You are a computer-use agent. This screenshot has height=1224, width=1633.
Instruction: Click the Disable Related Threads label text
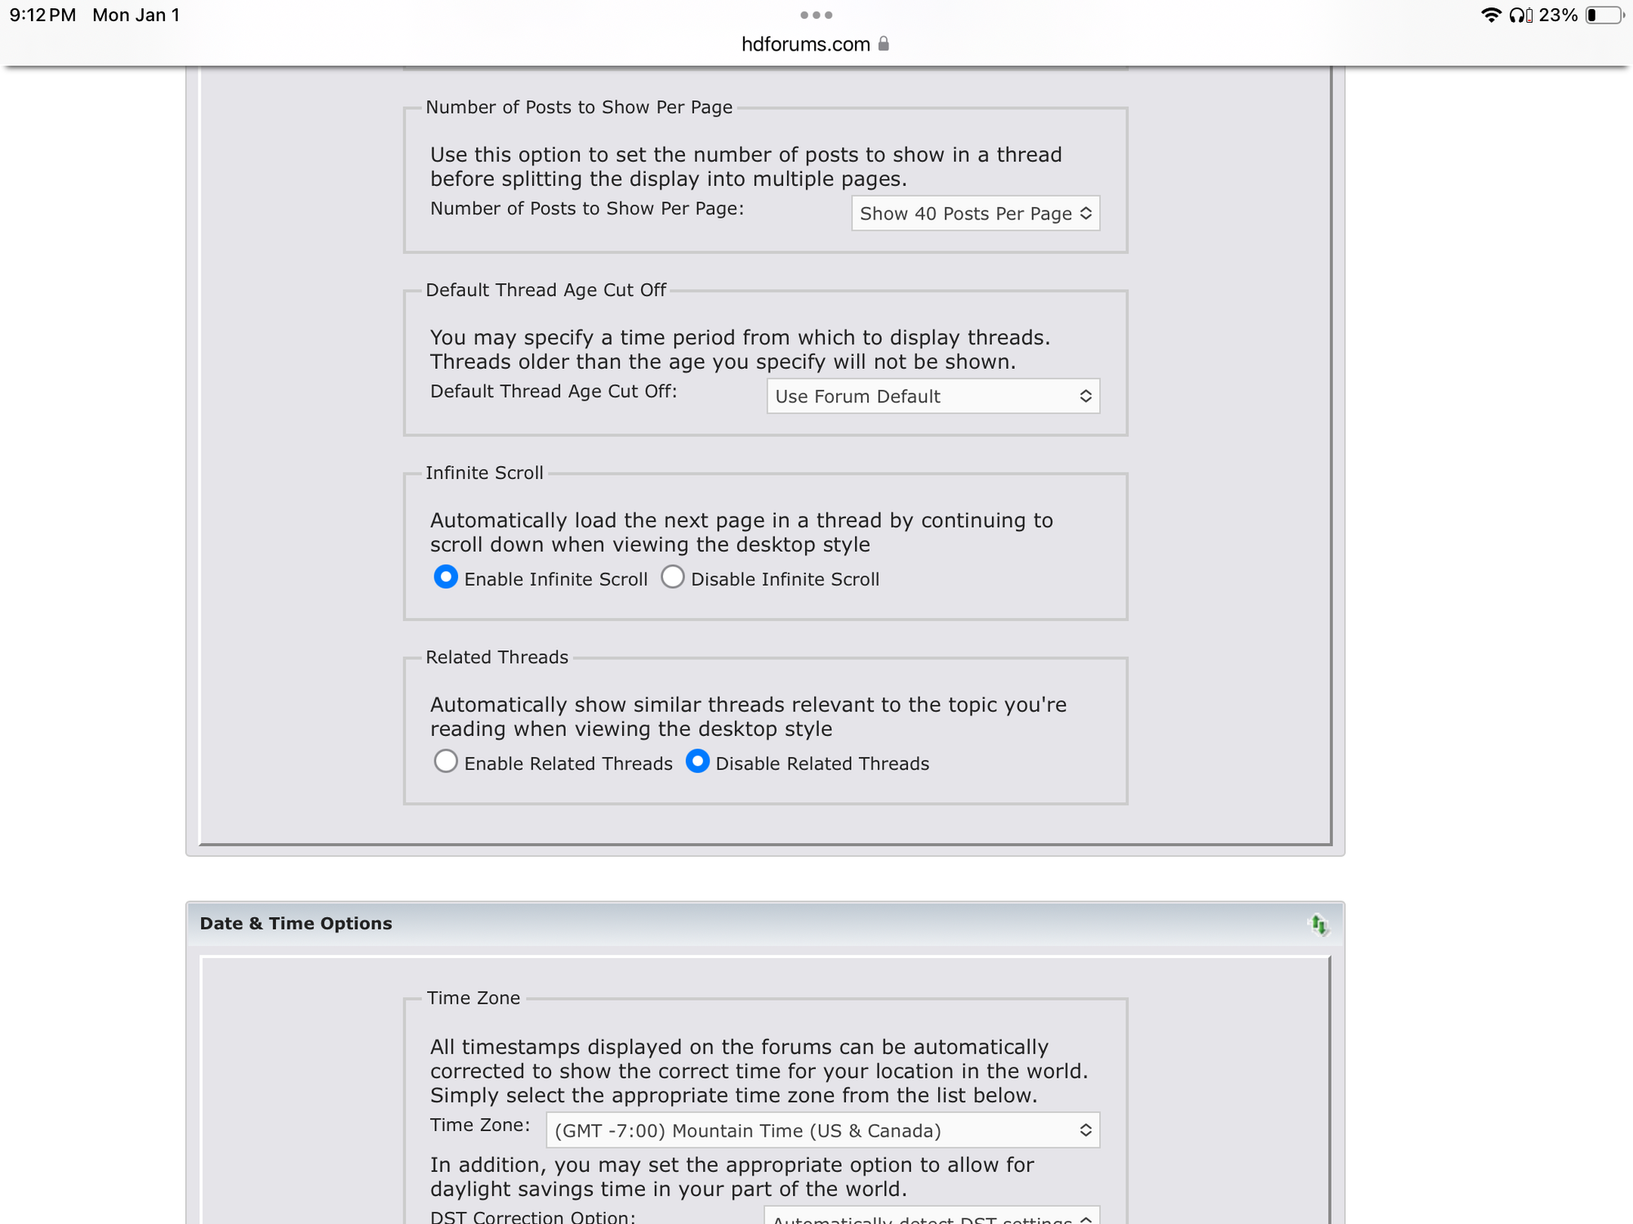(821, 764)
